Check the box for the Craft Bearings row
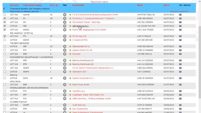Image resolution: width=201 pixels, height=113 pixels. (5, 105)
